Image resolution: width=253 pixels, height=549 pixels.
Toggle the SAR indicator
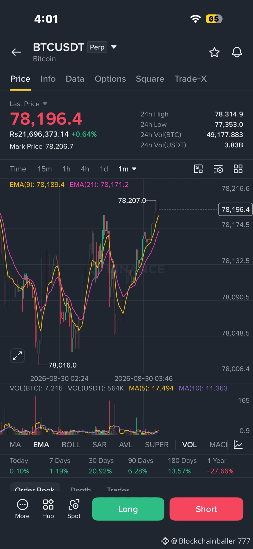click(100, 445)
